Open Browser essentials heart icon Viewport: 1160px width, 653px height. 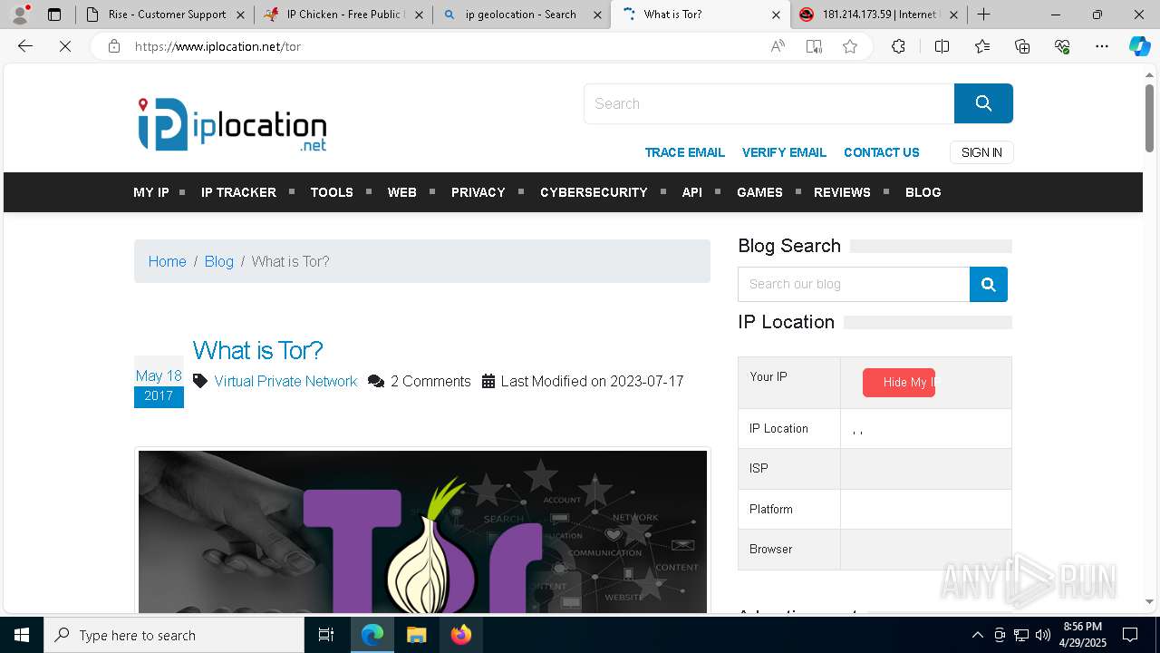pos(1062,46)
